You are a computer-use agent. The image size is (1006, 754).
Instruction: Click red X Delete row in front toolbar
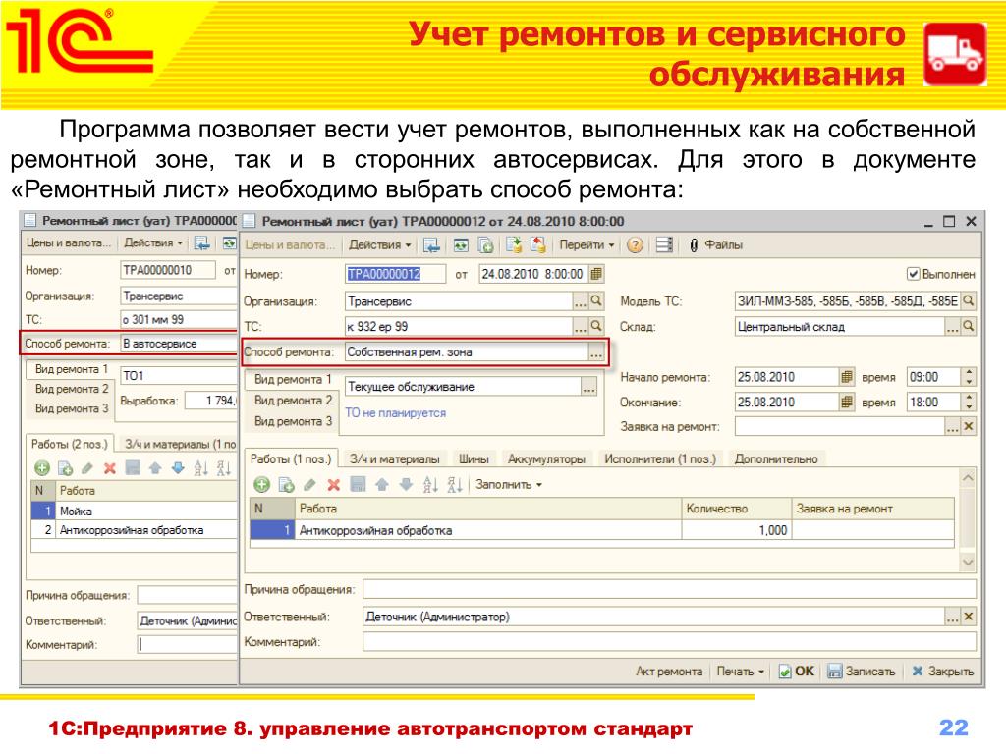pos(334,485)
